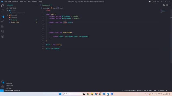Screen dimensions: 172x96
Task: Toggle the bottom panel layout button
Action: (153, 2)
